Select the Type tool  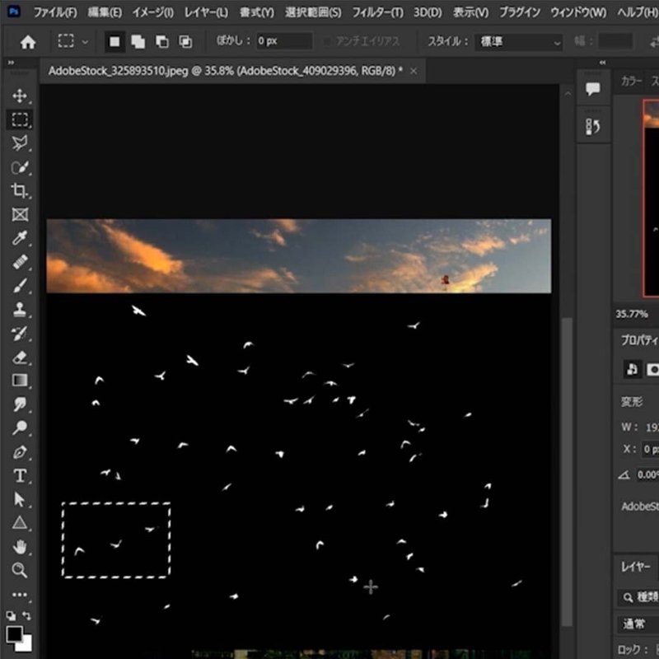click(x=20, y=476)
